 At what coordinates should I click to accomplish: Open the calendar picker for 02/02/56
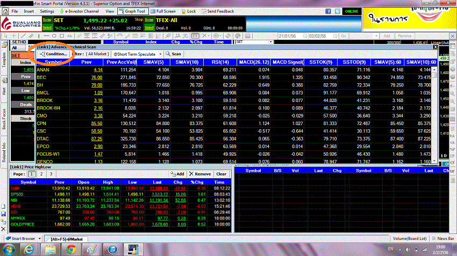click(335, 36)
